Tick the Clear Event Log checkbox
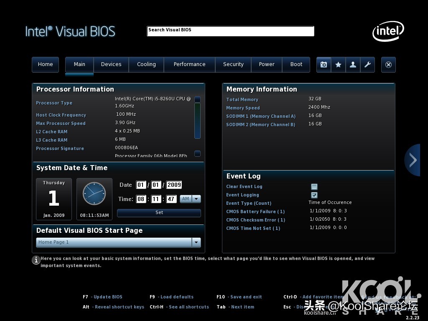The height and width of the screenshot is (321, 428). point(314,187)
